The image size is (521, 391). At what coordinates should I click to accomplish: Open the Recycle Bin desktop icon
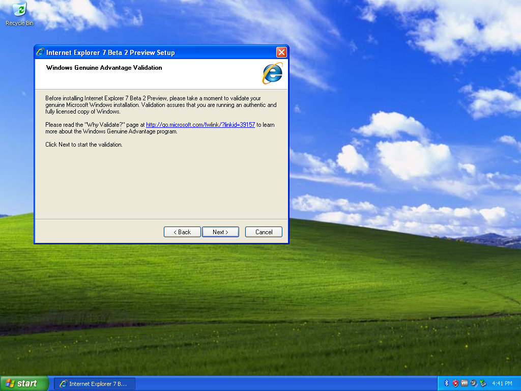(x=20, y=14)
